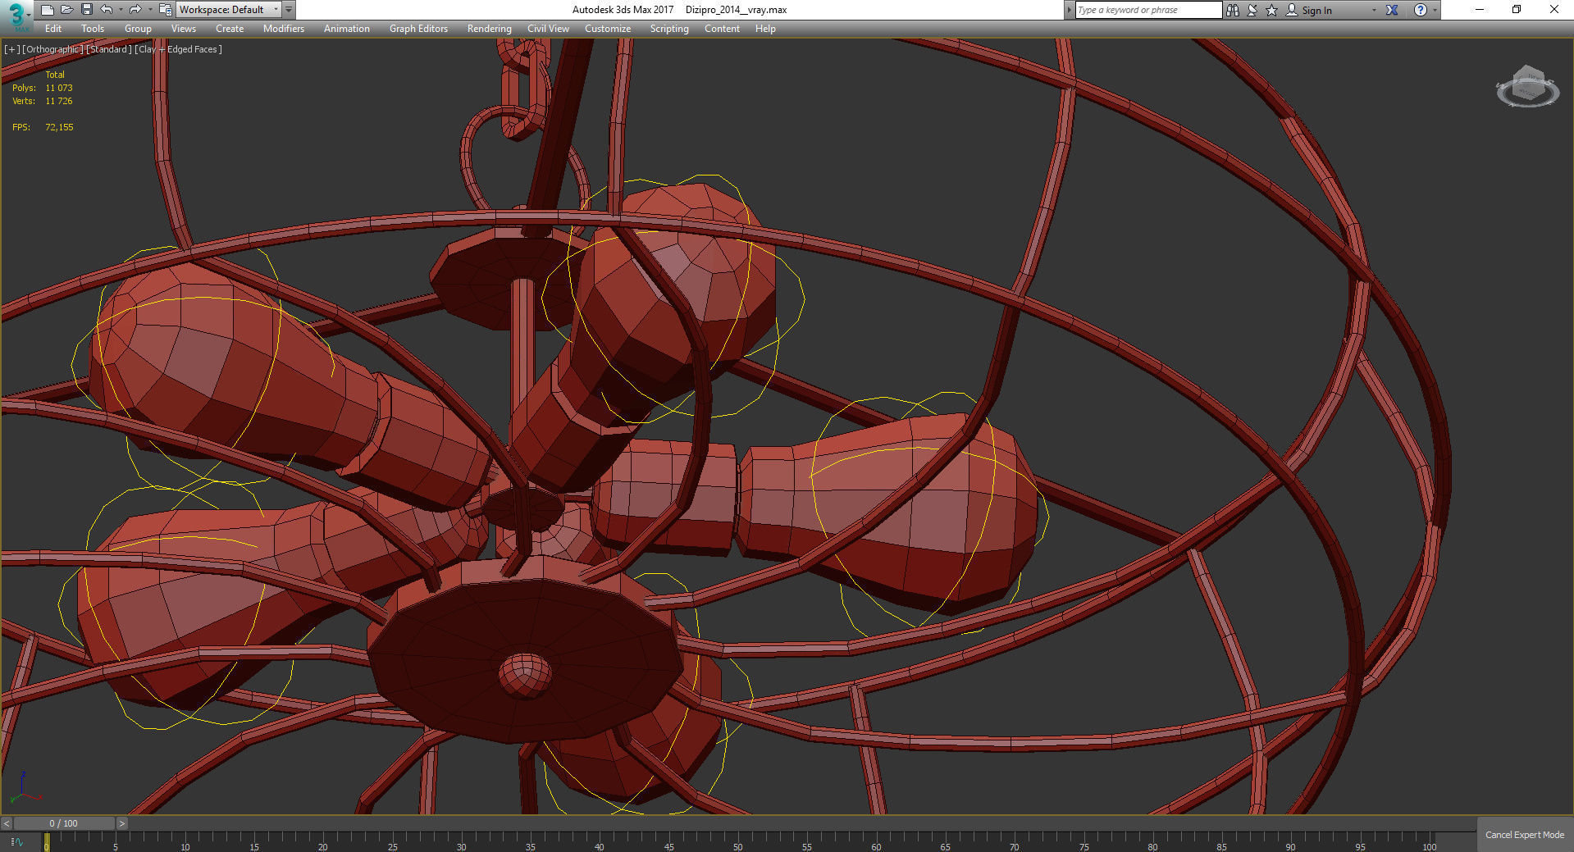Screen dimensions: 1574x852
Task: Open Favorites star icon
Action: [1271, 10]
